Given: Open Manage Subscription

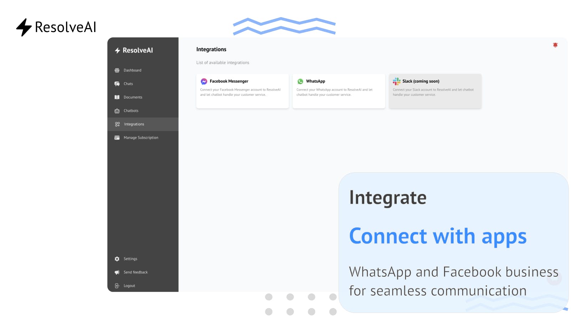Looking at the screenshot, I should pyautogui.click(x=143, y=138).
